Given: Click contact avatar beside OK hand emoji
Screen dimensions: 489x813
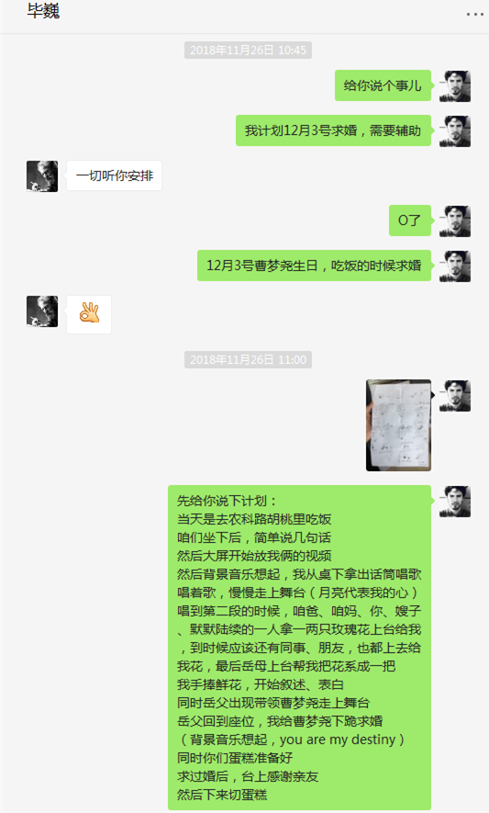Looking at the screenshot, I should click(x=42, y=311).
